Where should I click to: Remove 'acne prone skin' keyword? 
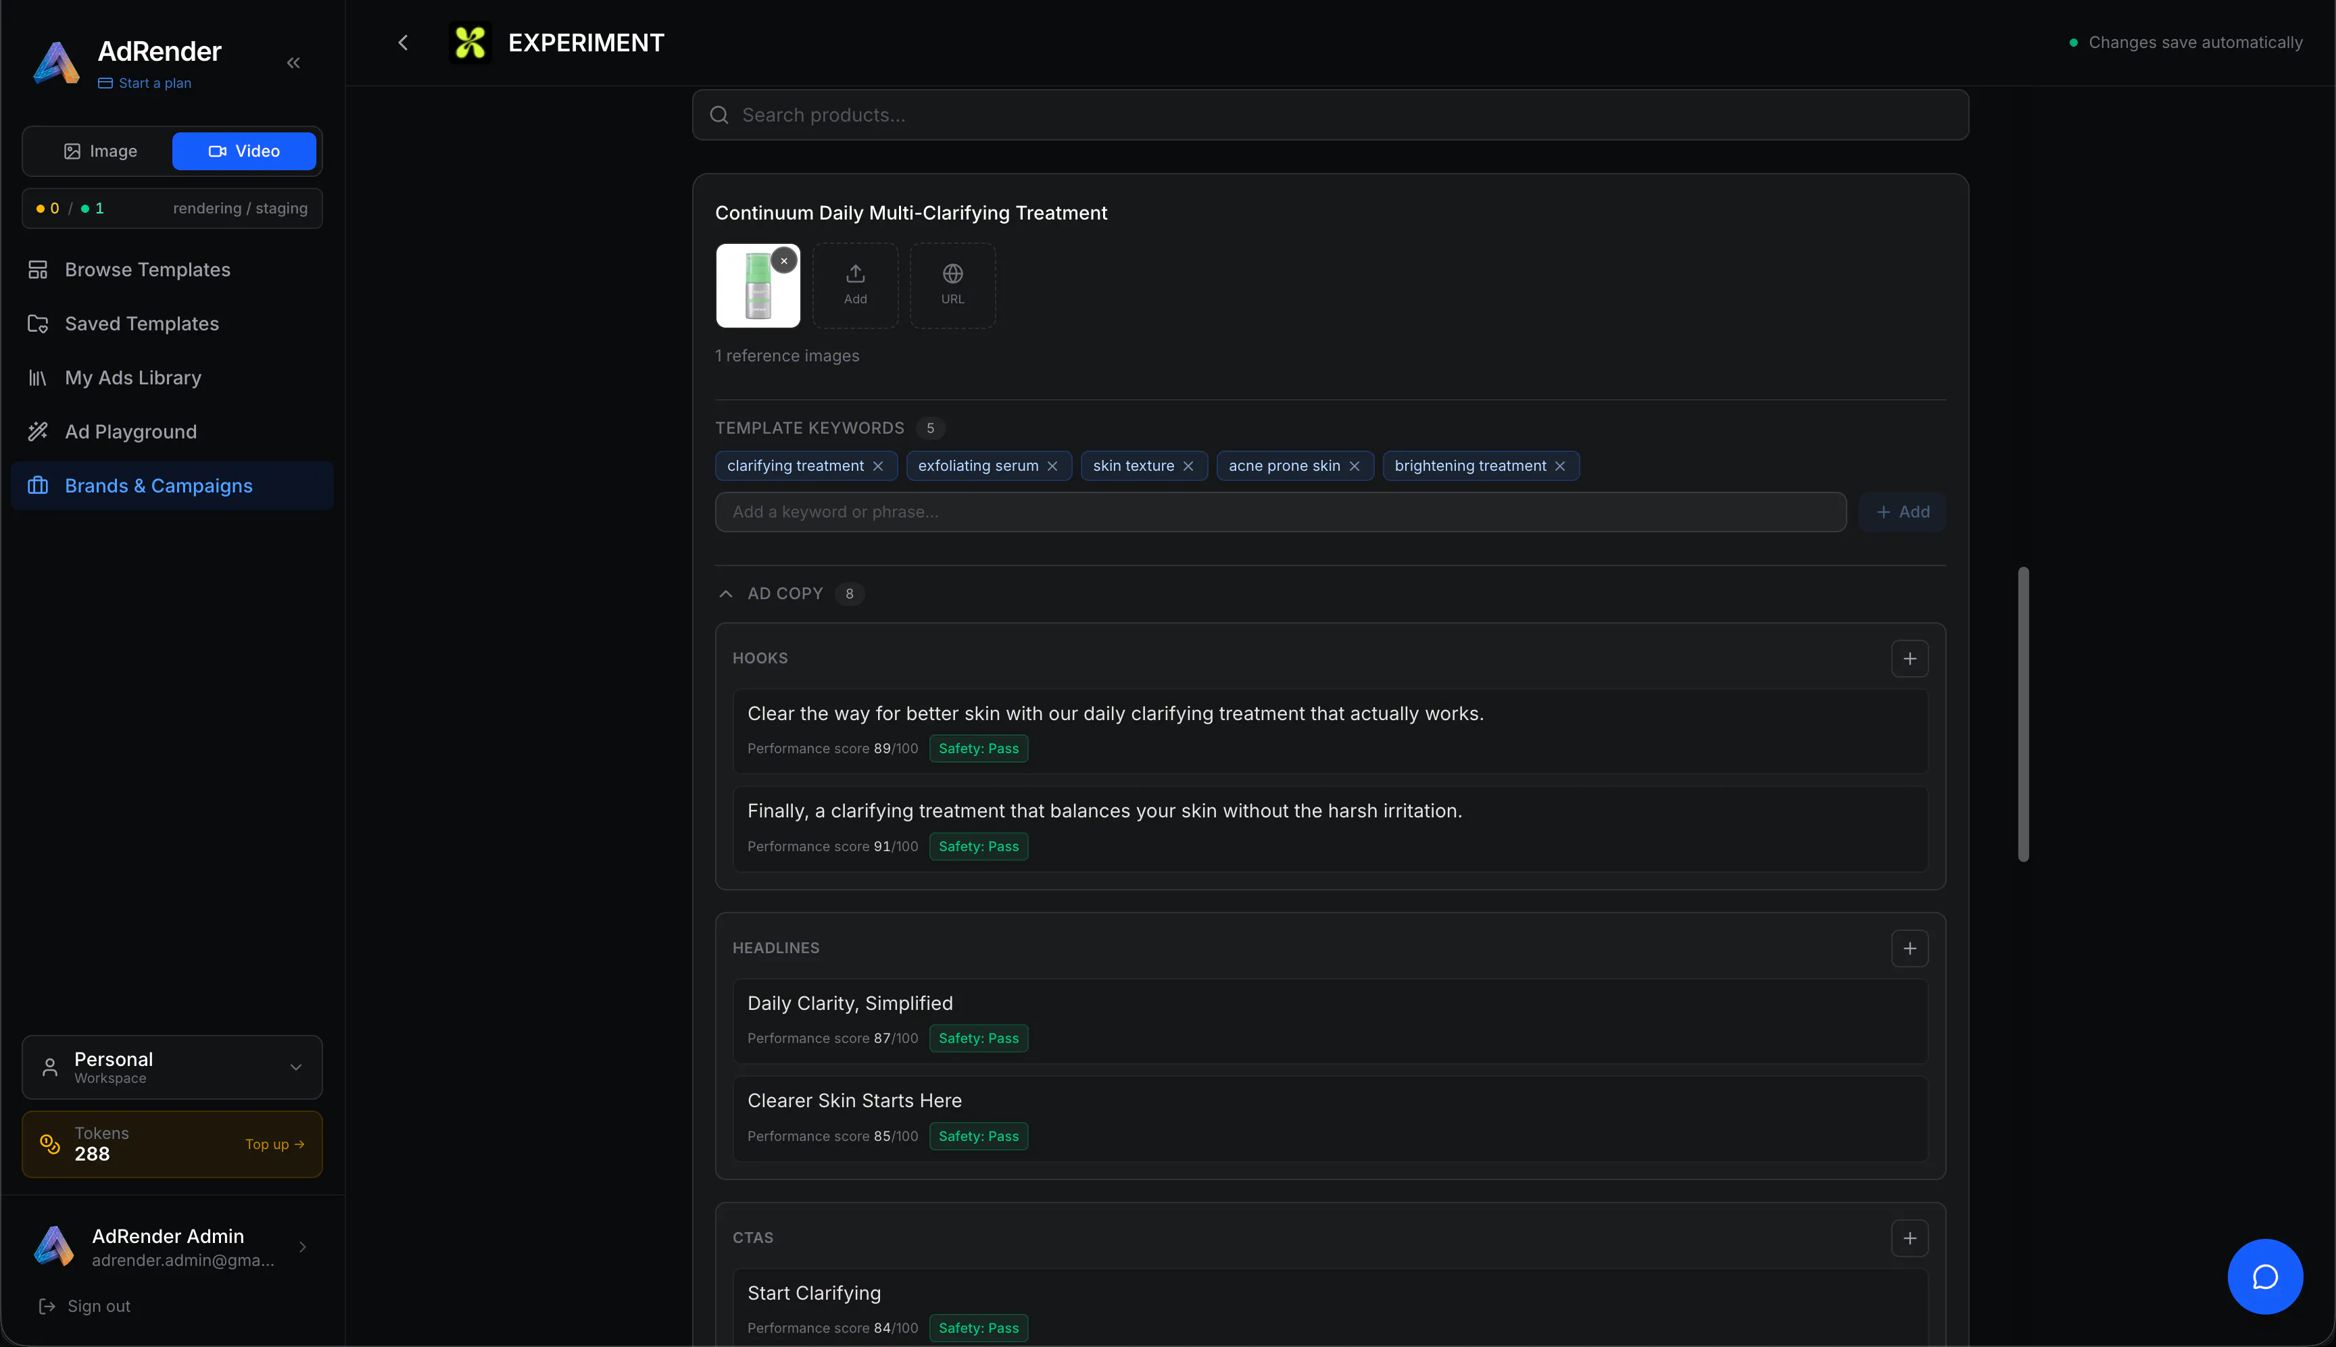pyautogui.click(x=1354, y=466)
